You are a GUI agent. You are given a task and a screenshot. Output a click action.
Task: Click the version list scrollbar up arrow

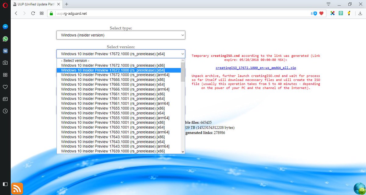tap(183, 60)
